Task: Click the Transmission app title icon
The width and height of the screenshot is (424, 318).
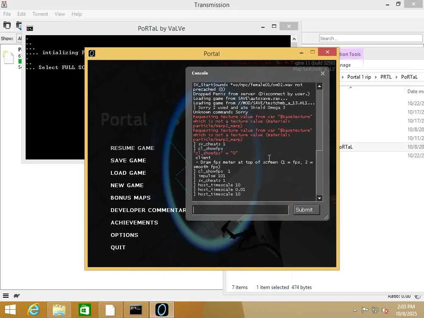Action: (x=4, y=4)
